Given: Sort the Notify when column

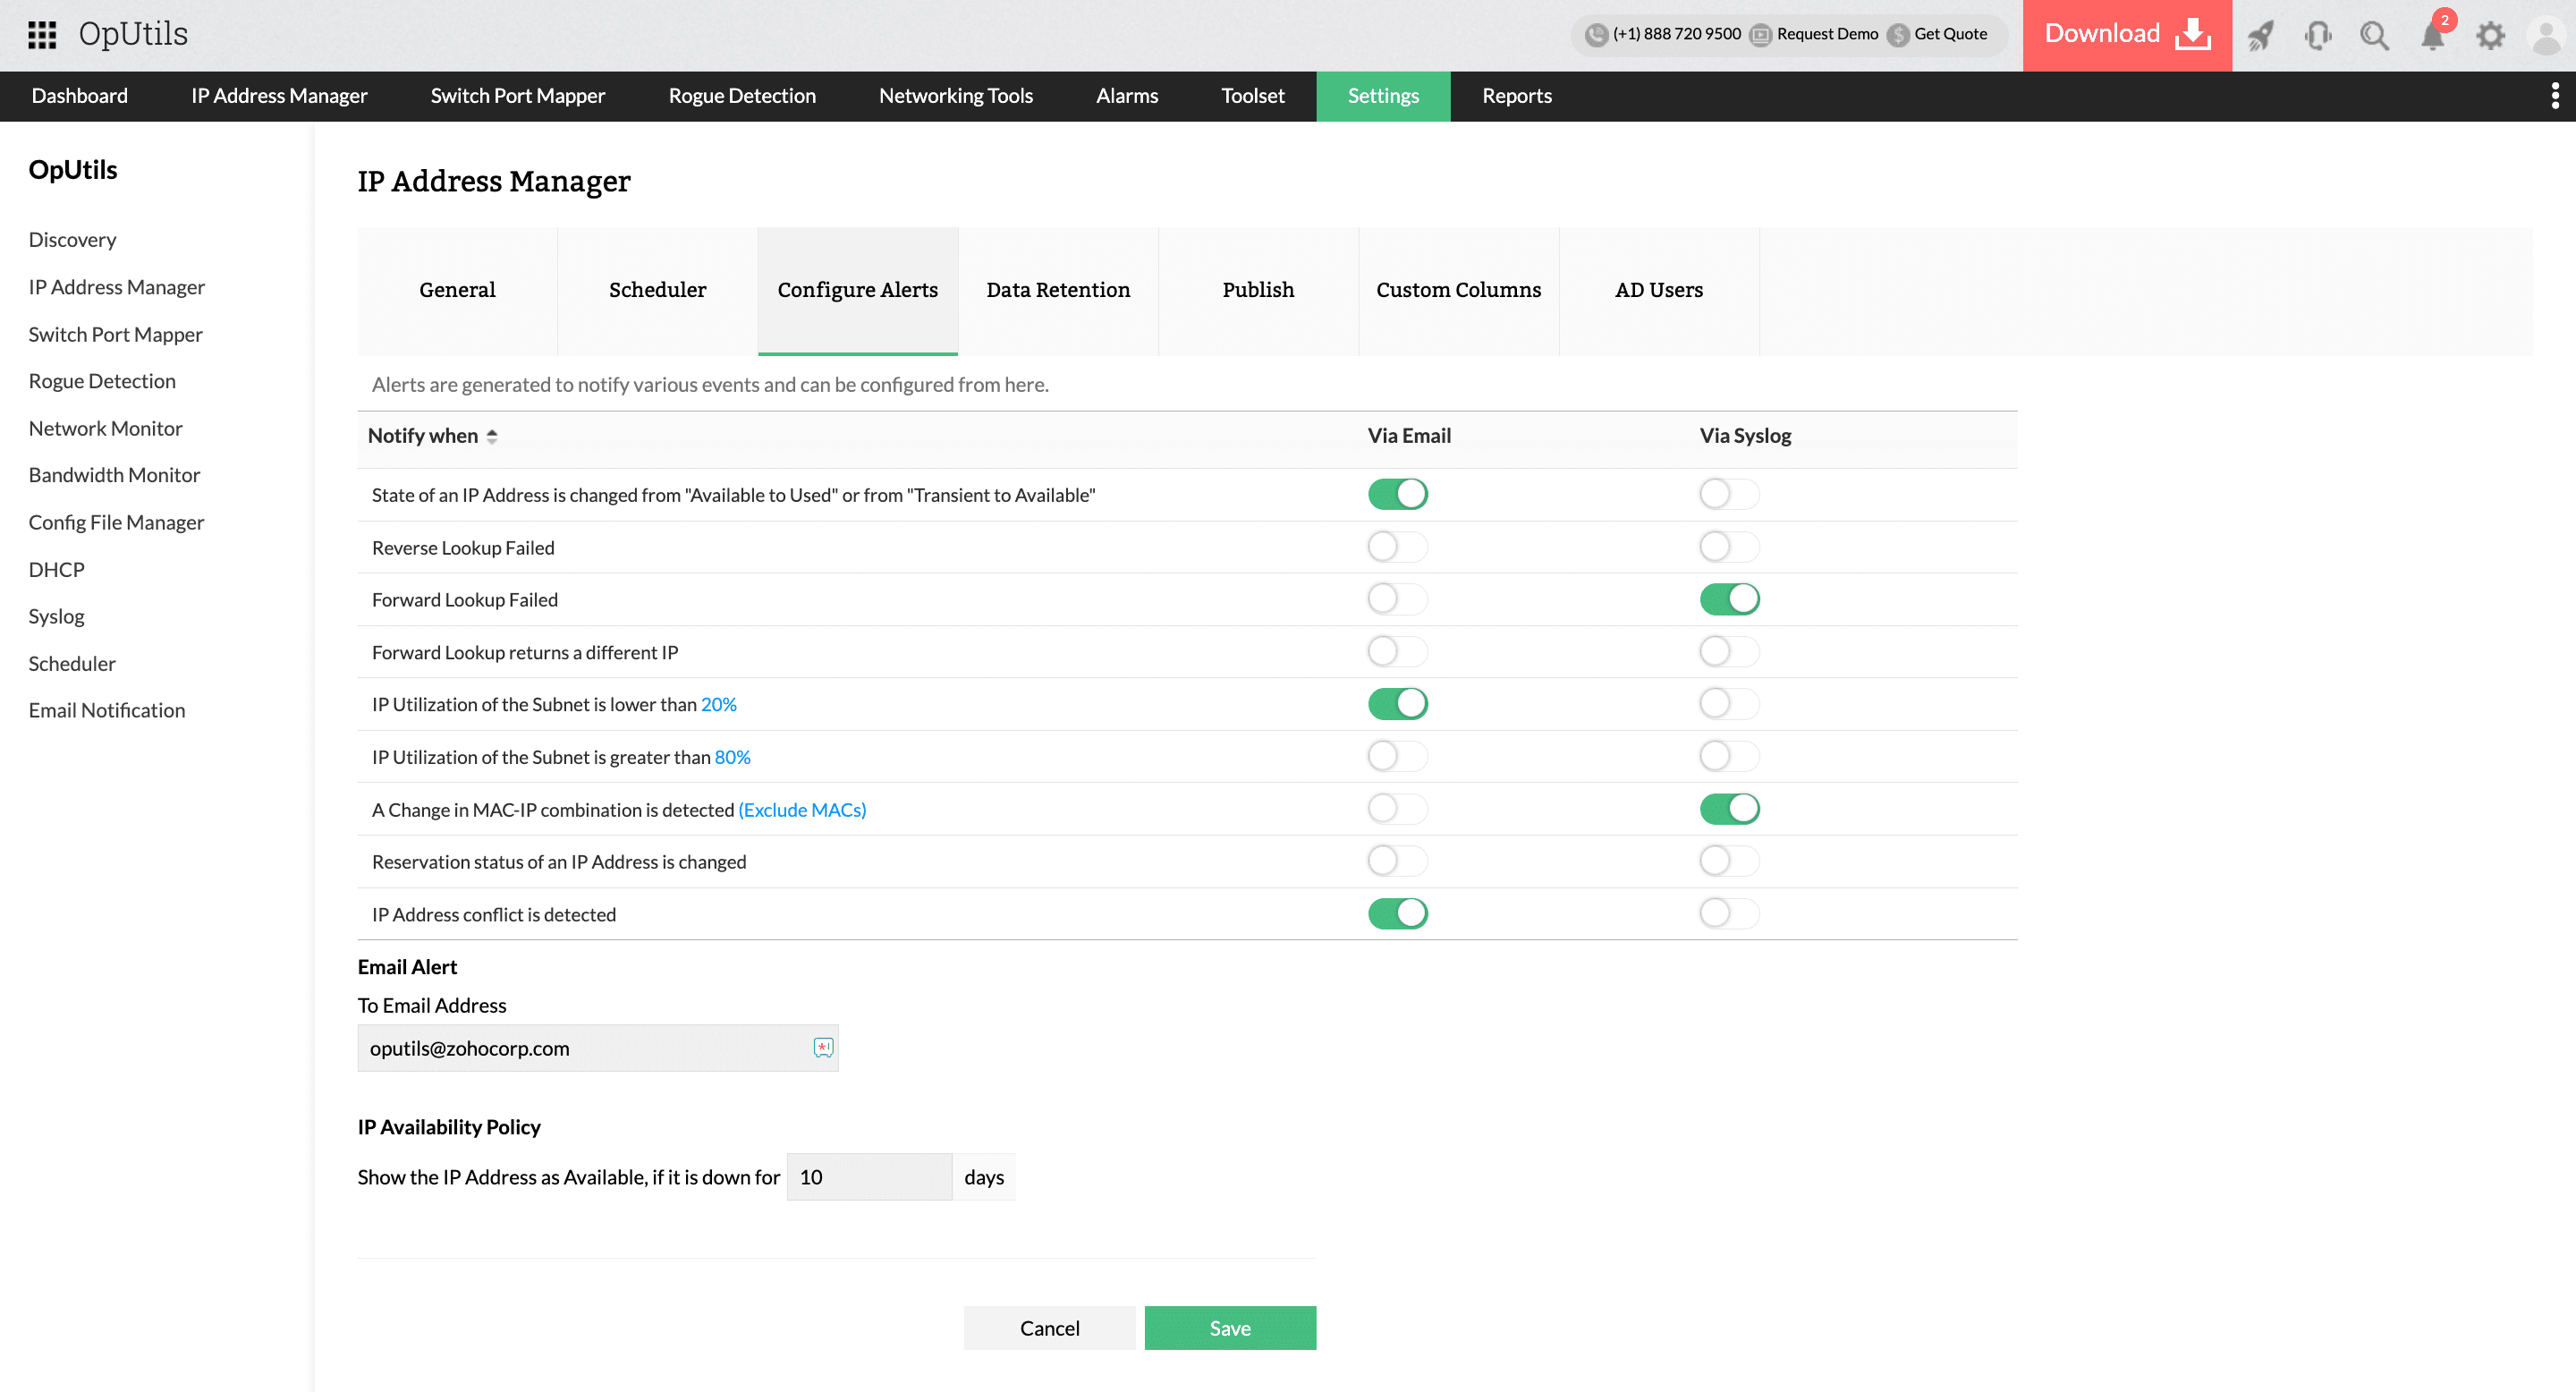Looking at the screenshot, I should point(493,436).
